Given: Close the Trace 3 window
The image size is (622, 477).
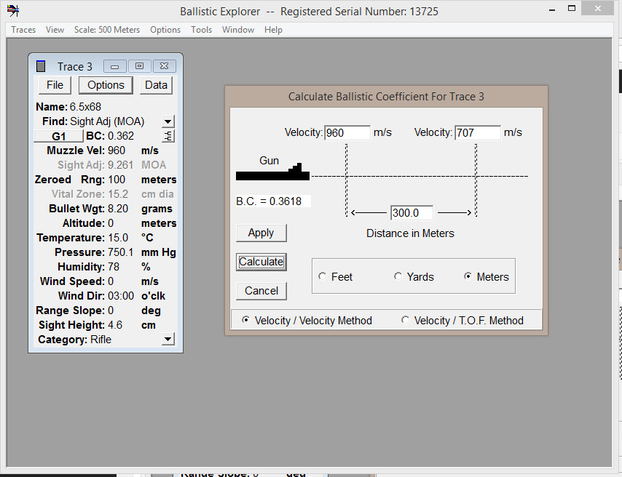Looking at the screenshot, I should 164,66.
